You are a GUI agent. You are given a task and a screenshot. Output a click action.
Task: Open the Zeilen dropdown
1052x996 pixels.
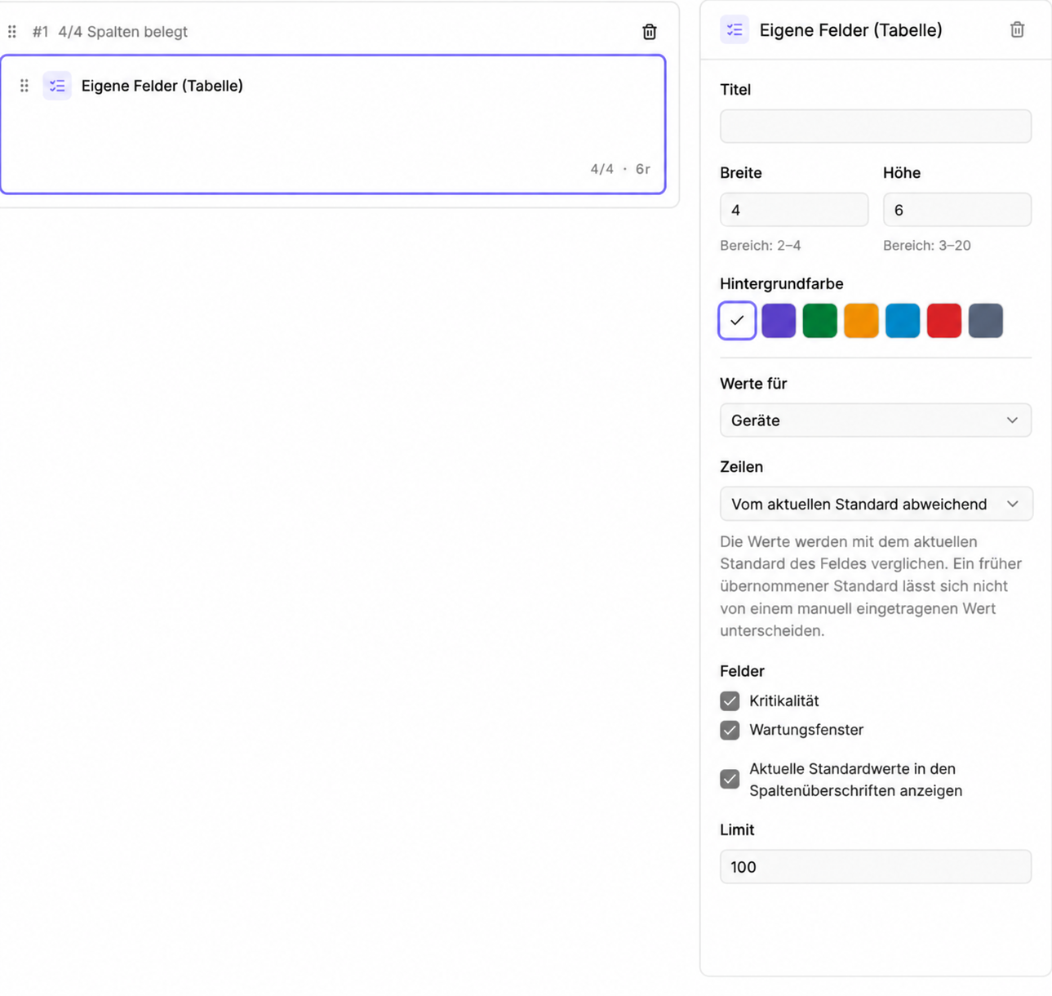click(876, 504)
